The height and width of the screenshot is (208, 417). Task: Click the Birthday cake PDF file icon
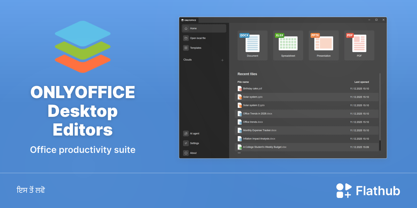(x=239, y=89)
